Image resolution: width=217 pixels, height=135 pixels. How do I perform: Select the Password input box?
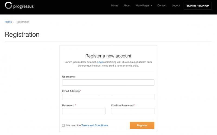(84, 111)
